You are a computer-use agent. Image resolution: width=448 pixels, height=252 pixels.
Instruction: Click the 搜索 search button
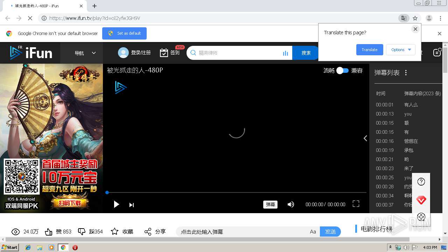(306, 53)
